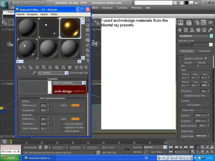Screen dimensions: 215x161
Task: Click the Video Color Check icon
Action: pyautogui.click(x=87, y=40)
